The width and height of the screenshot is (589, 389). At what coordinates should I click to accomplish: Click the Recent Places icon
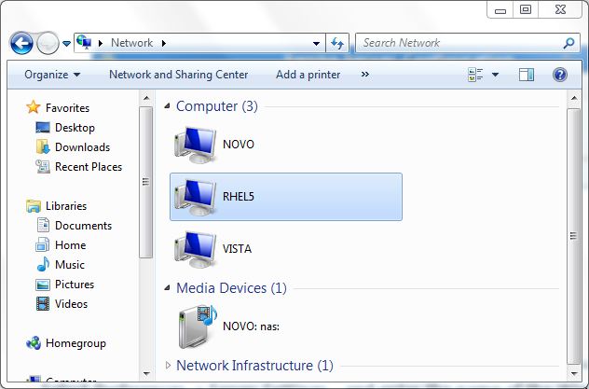coord(43,166)
